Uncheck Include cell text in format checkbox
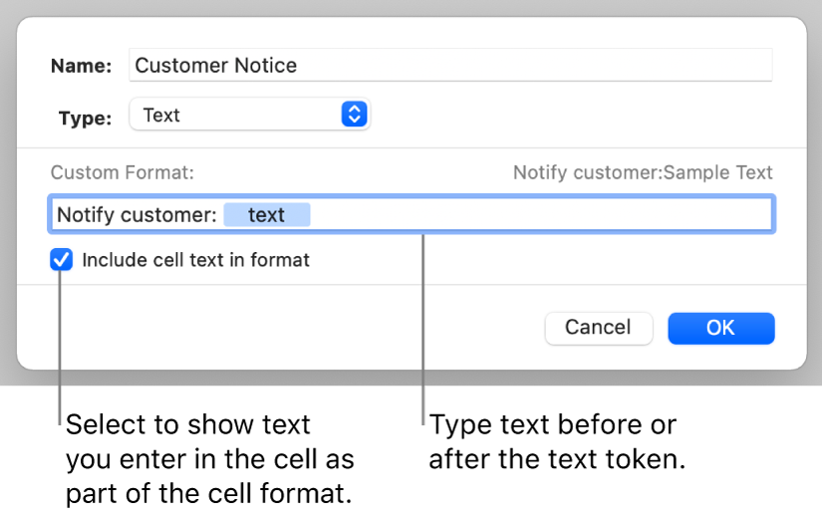 point(62,261)
